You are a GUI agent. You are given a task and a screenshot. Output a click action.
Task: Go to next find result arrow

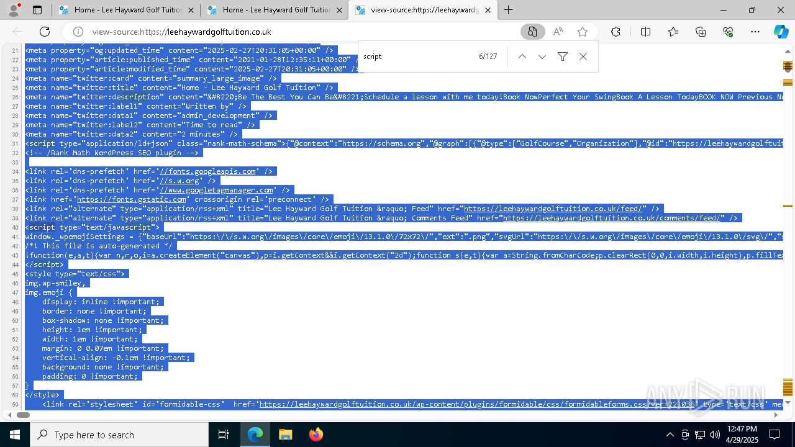click(x=542, y=56)
